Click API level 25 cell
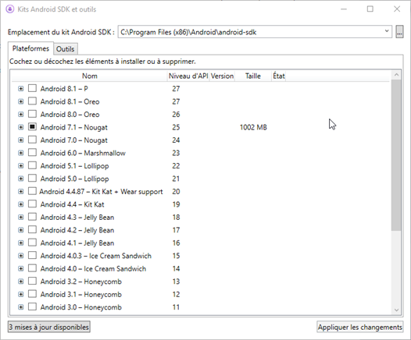Image resolution: width=411 pixels, height=340 pixels. 176,127
